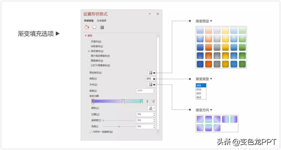
Task: Click the 删除渐变光圈 remove stop icon
Action: coord(153,101)
